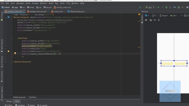Click activity_main.xml breadcrumb in navigation bar
The height and width of the screenshot is (106, 189).
(62, 7)
